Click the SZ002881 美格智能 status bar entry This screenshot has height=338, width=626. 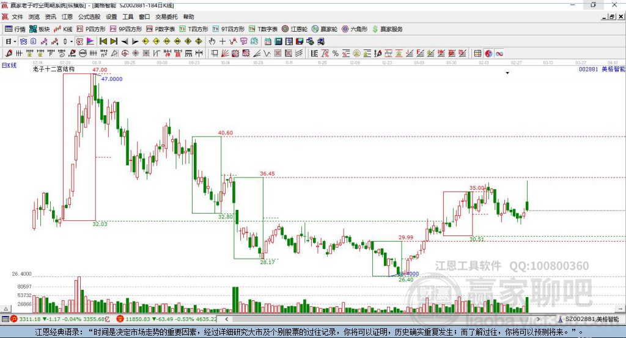(589, 319)
